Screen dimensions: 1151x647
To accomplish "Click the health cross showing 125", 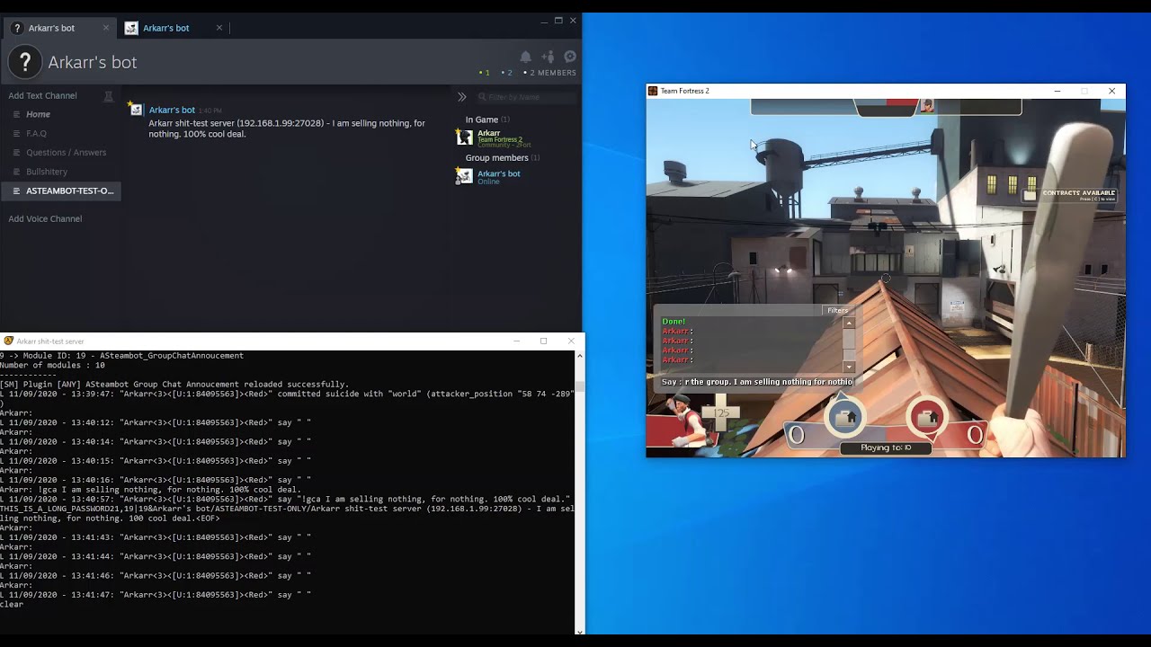I will click(720, 414).
